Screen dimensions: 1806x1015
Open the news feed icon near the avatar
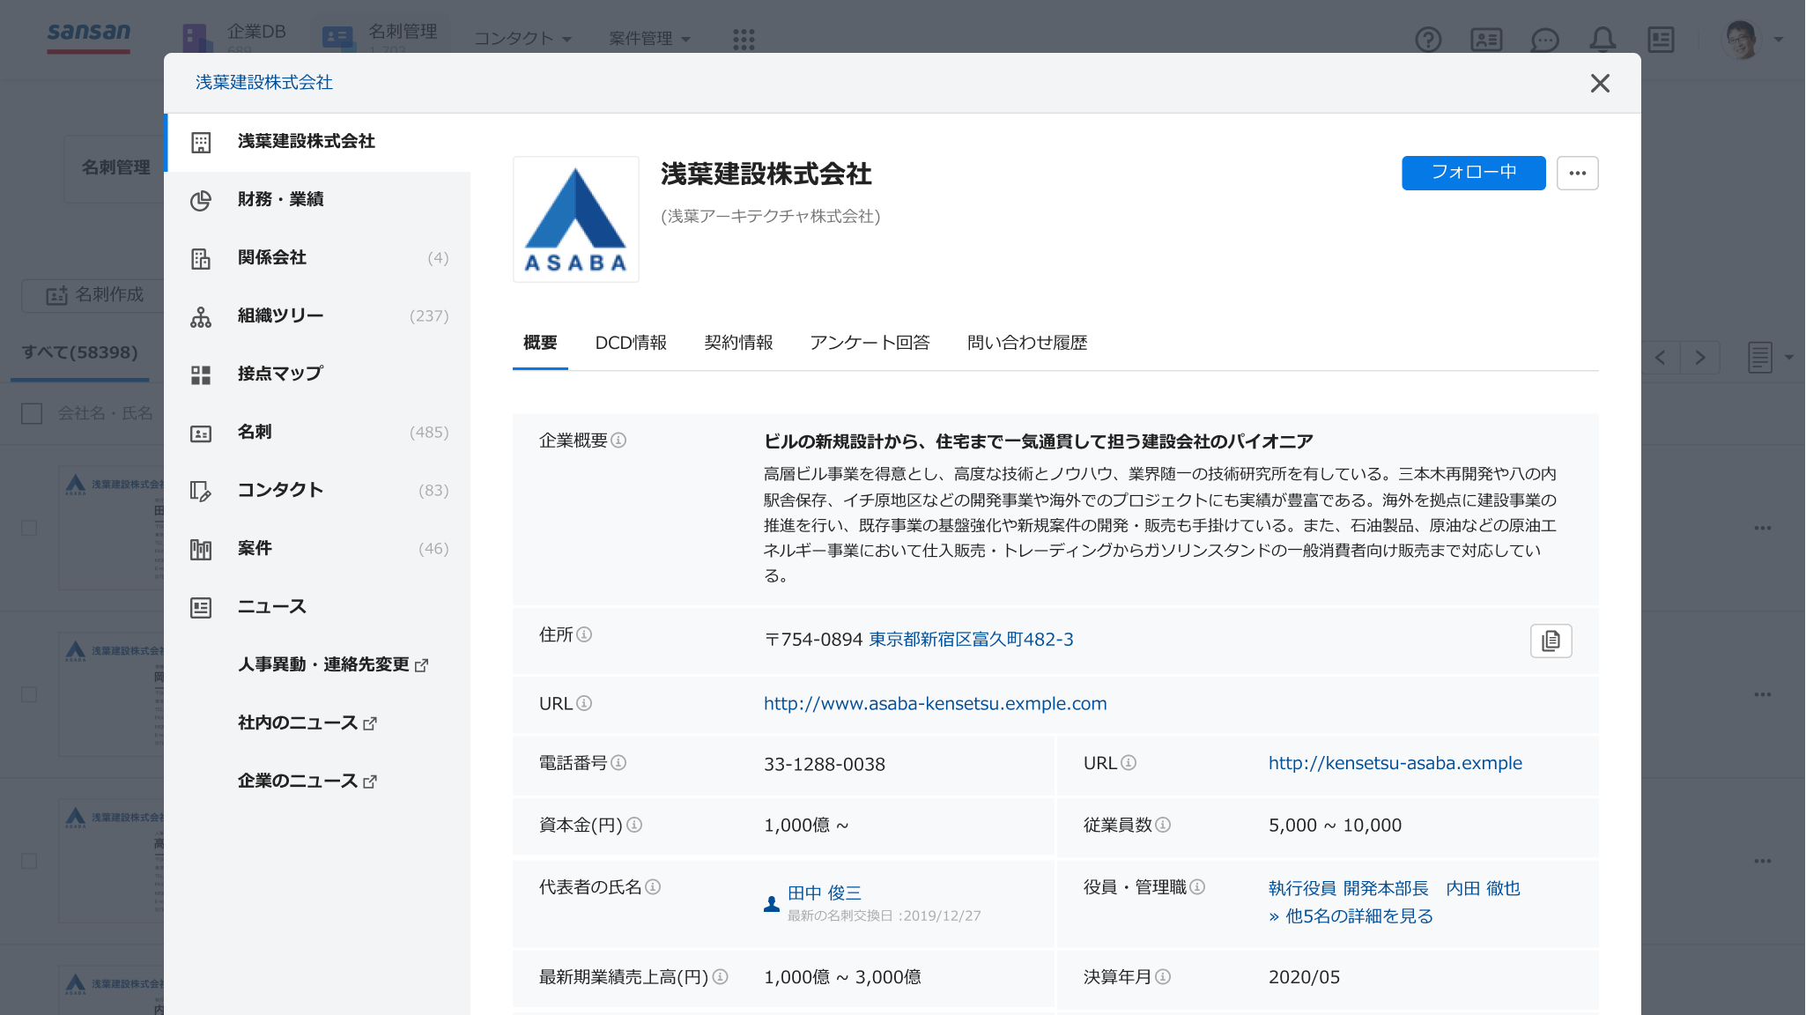point(1662,39)
